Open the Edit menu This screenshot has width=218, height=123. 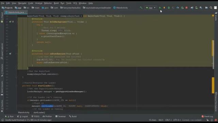pos(8,3)
